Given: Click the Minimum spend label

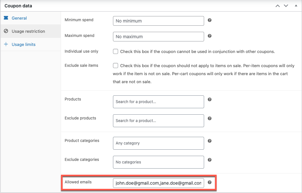Looking at the screenshot, I should [79, 20].
